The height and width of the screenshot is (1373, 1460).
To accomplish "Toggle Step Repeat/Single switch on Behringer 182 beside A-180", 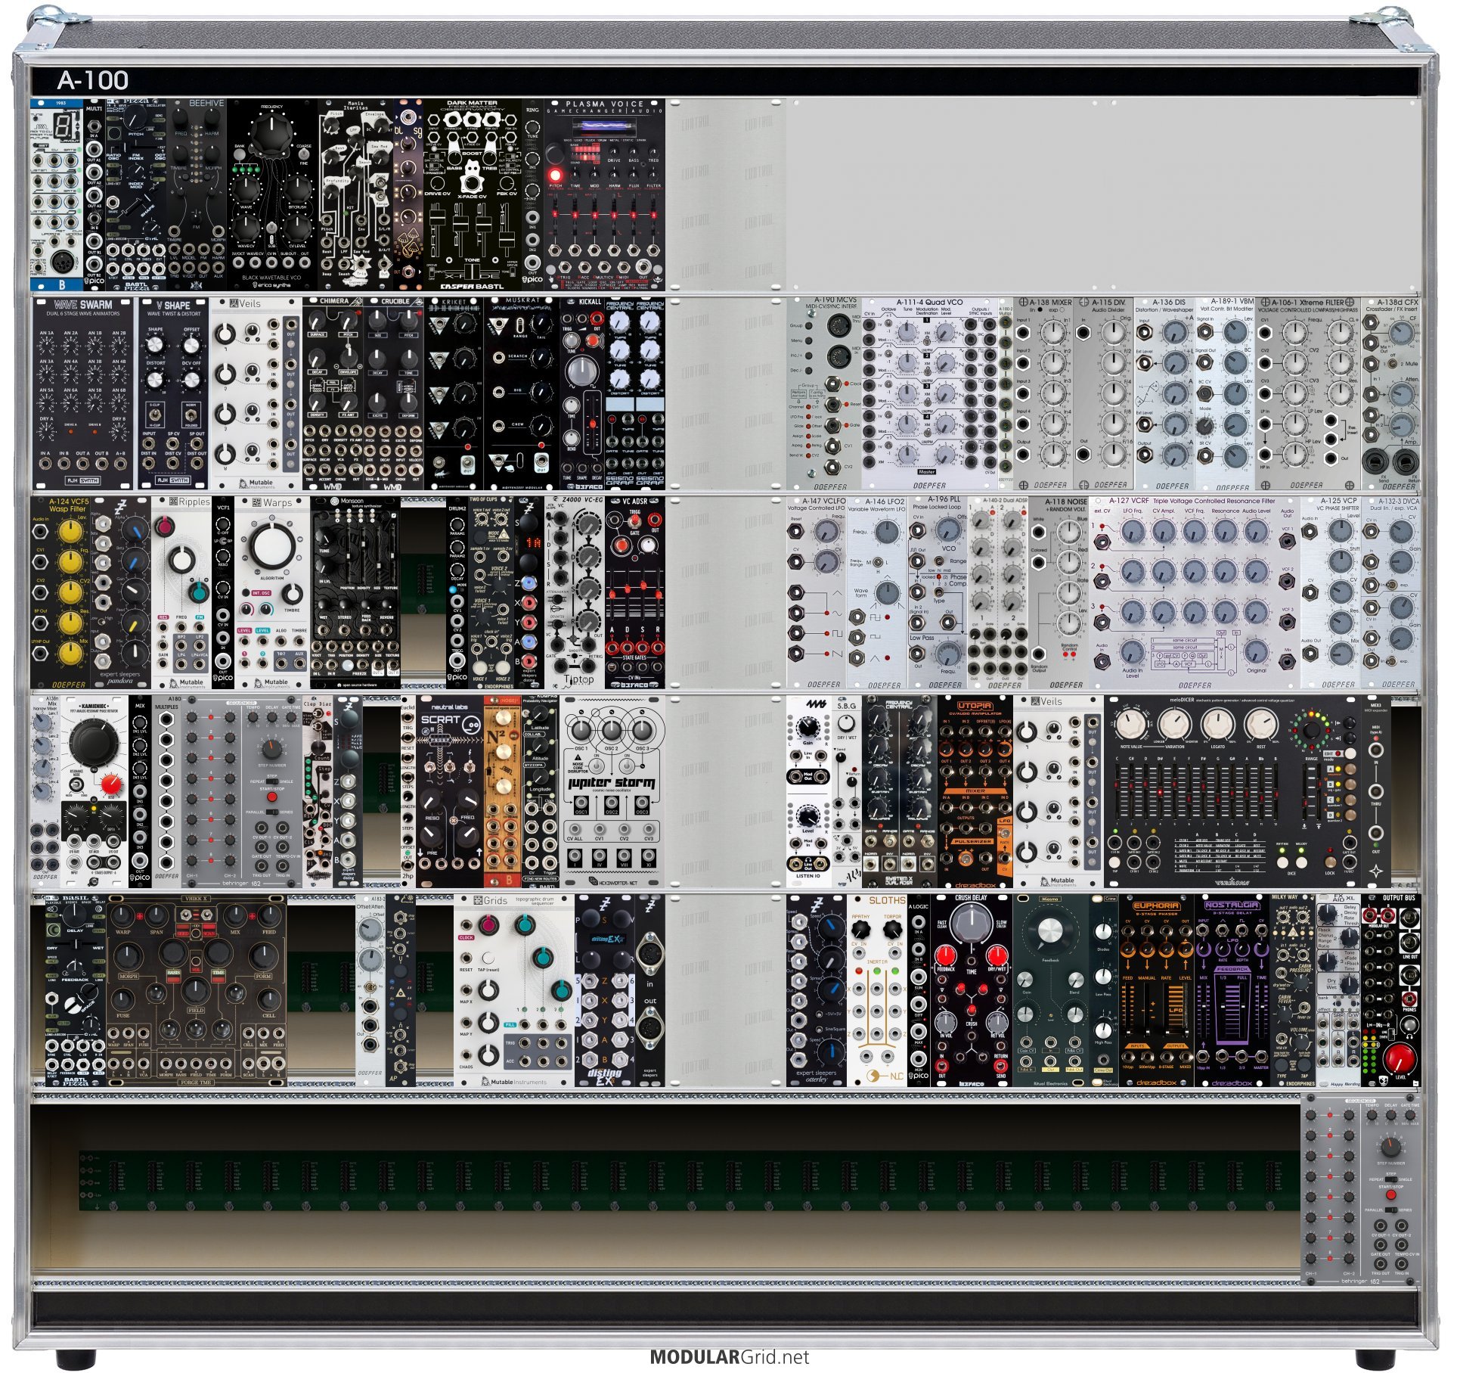I will 273,781.
